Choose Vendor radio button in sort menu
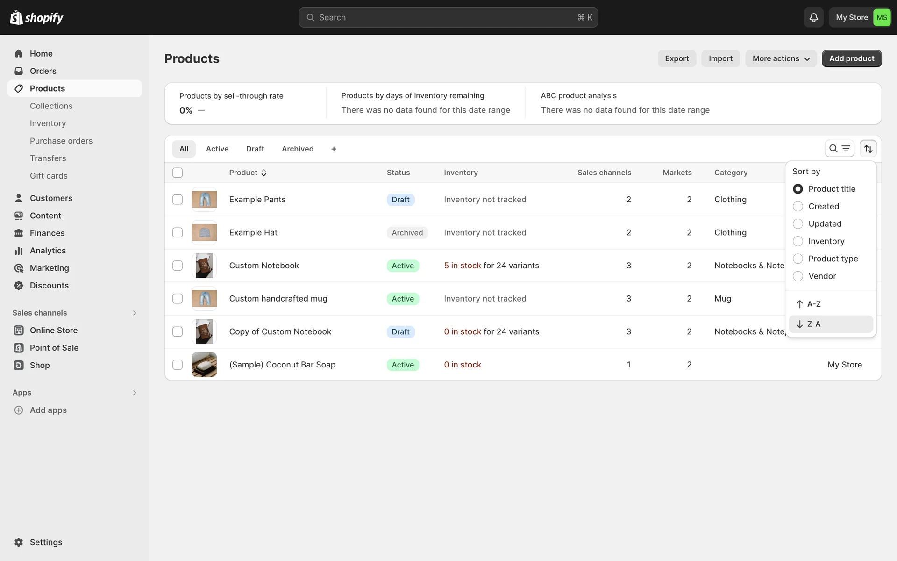Image resolution: width=897 pixels, height=561 pixels. point(798,276)
